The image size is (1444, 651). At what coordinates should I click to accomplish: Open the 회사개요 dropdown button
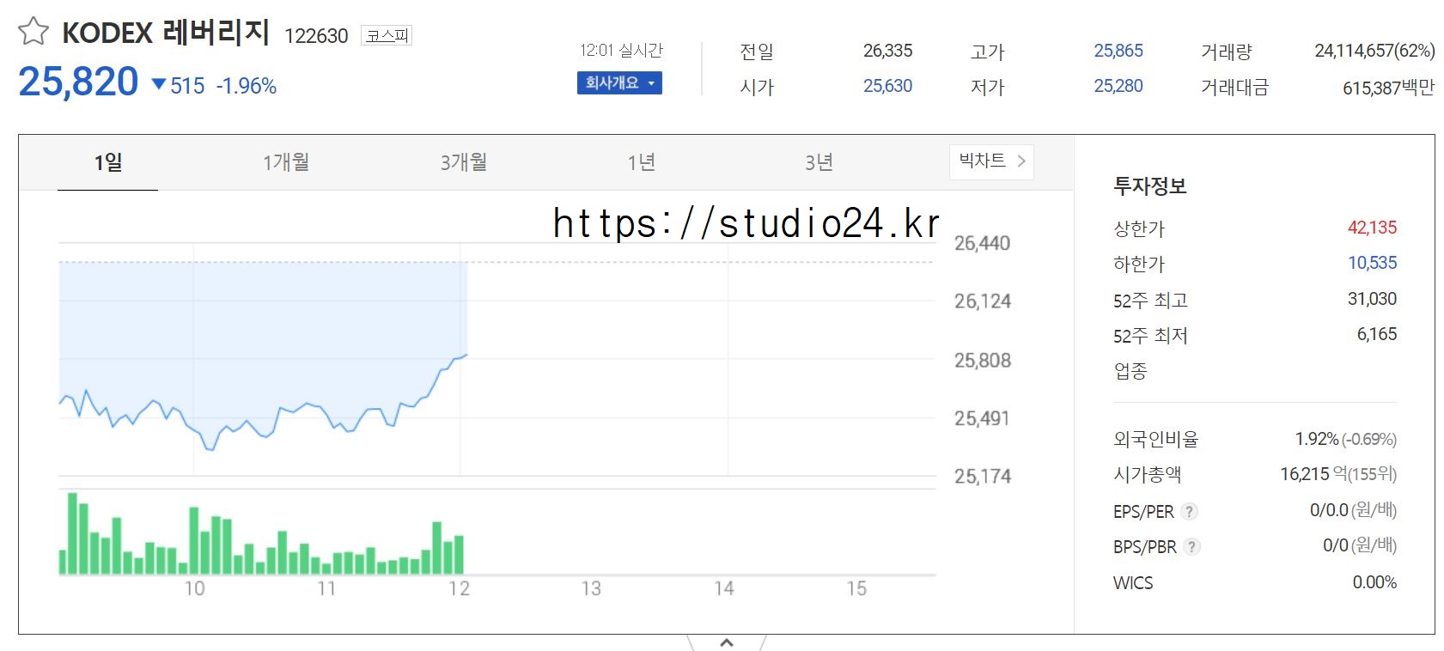point(619,83)
